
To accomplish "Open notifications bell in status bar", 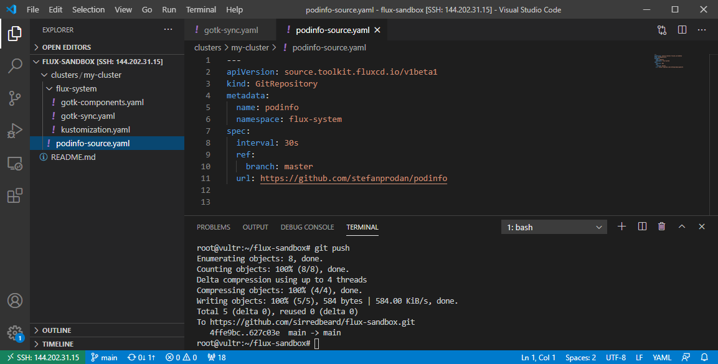I will pyautogui.click(x=704, y=357).
